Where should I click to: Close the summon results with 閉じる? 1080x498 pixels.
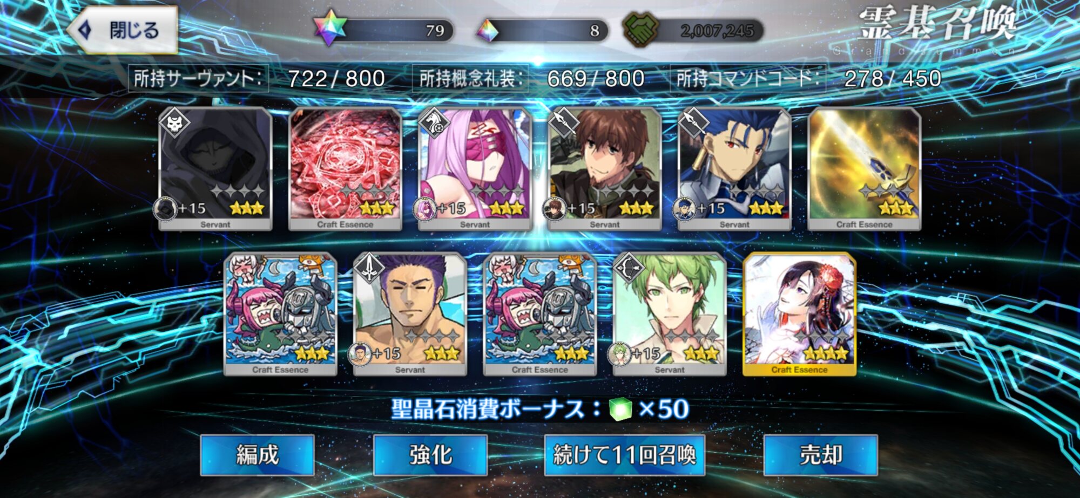[123, 30]
